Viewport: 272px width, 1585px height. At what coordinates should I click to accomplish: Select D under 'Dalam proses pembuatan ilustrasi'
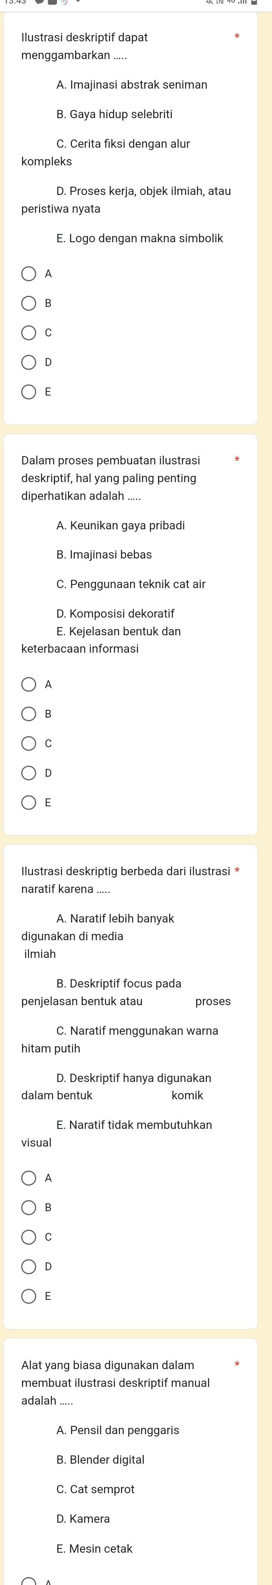[x=29, y=773]
